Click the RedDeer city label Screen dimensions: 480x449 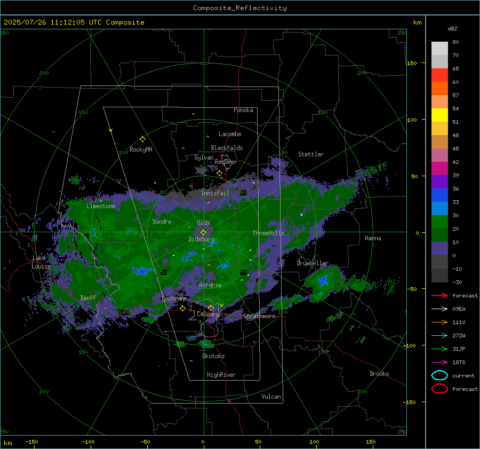pyautogui.click(x=226, y=162)
